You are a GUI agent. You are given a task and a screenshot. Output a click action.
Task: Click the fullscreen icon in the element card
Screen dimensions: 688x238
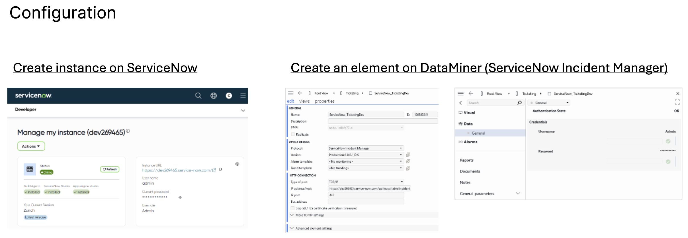pos(677,102)
